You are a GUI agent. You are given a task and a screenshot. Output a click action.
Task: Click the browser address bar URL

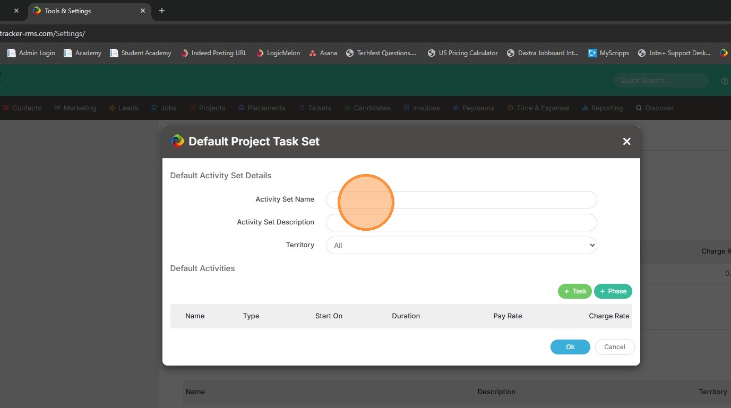coord(42,33)
